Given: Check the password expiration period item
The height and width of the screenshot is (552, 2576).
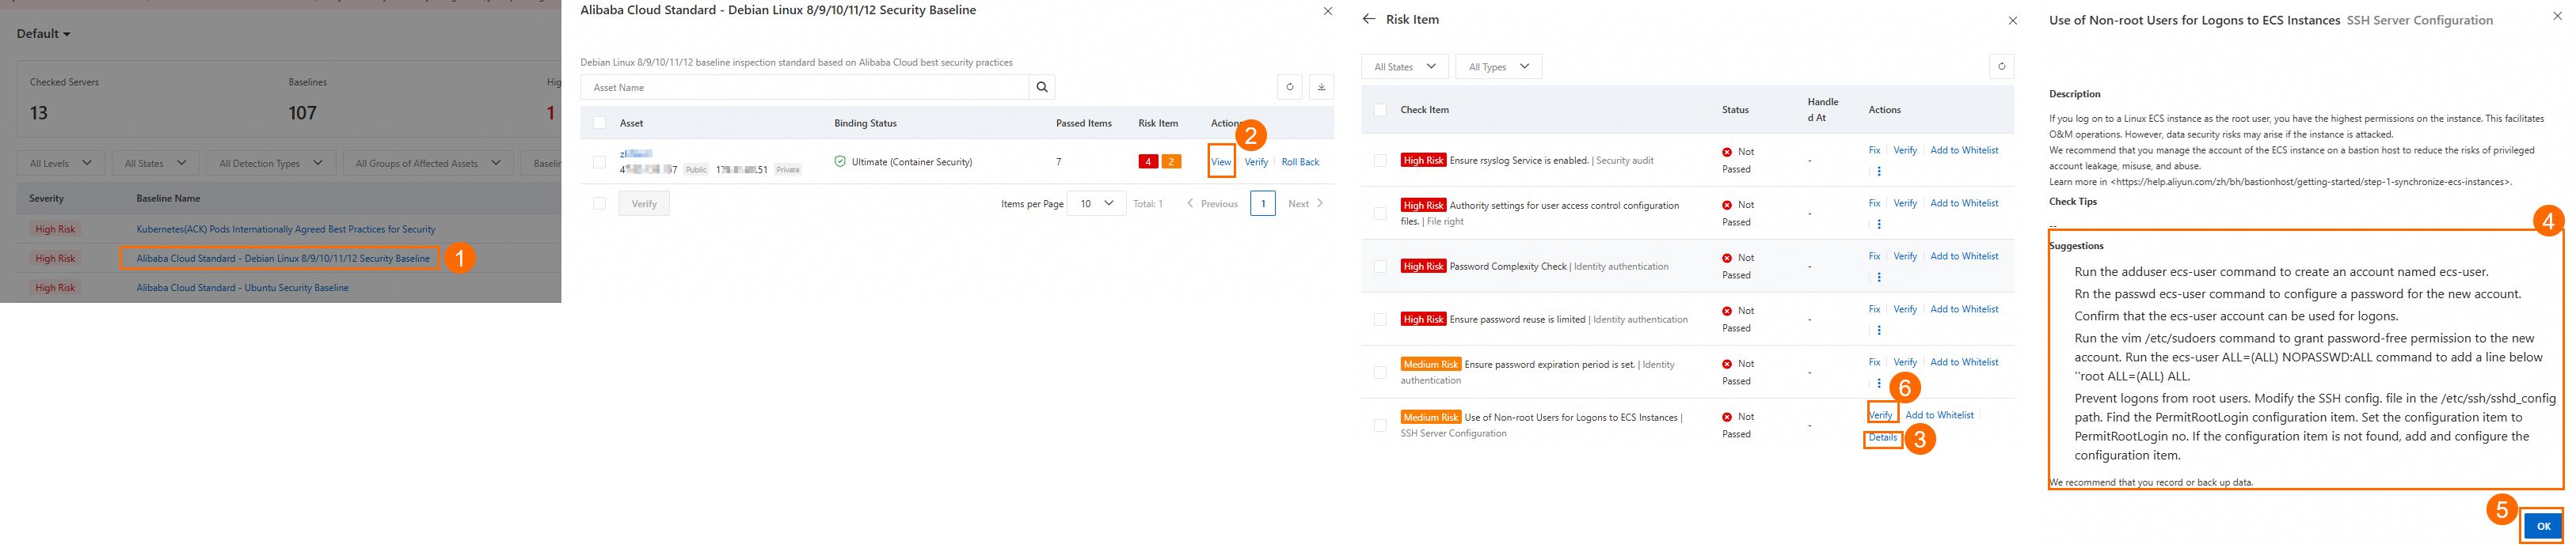Looking at the screenshot, I should click(1380, 372).
